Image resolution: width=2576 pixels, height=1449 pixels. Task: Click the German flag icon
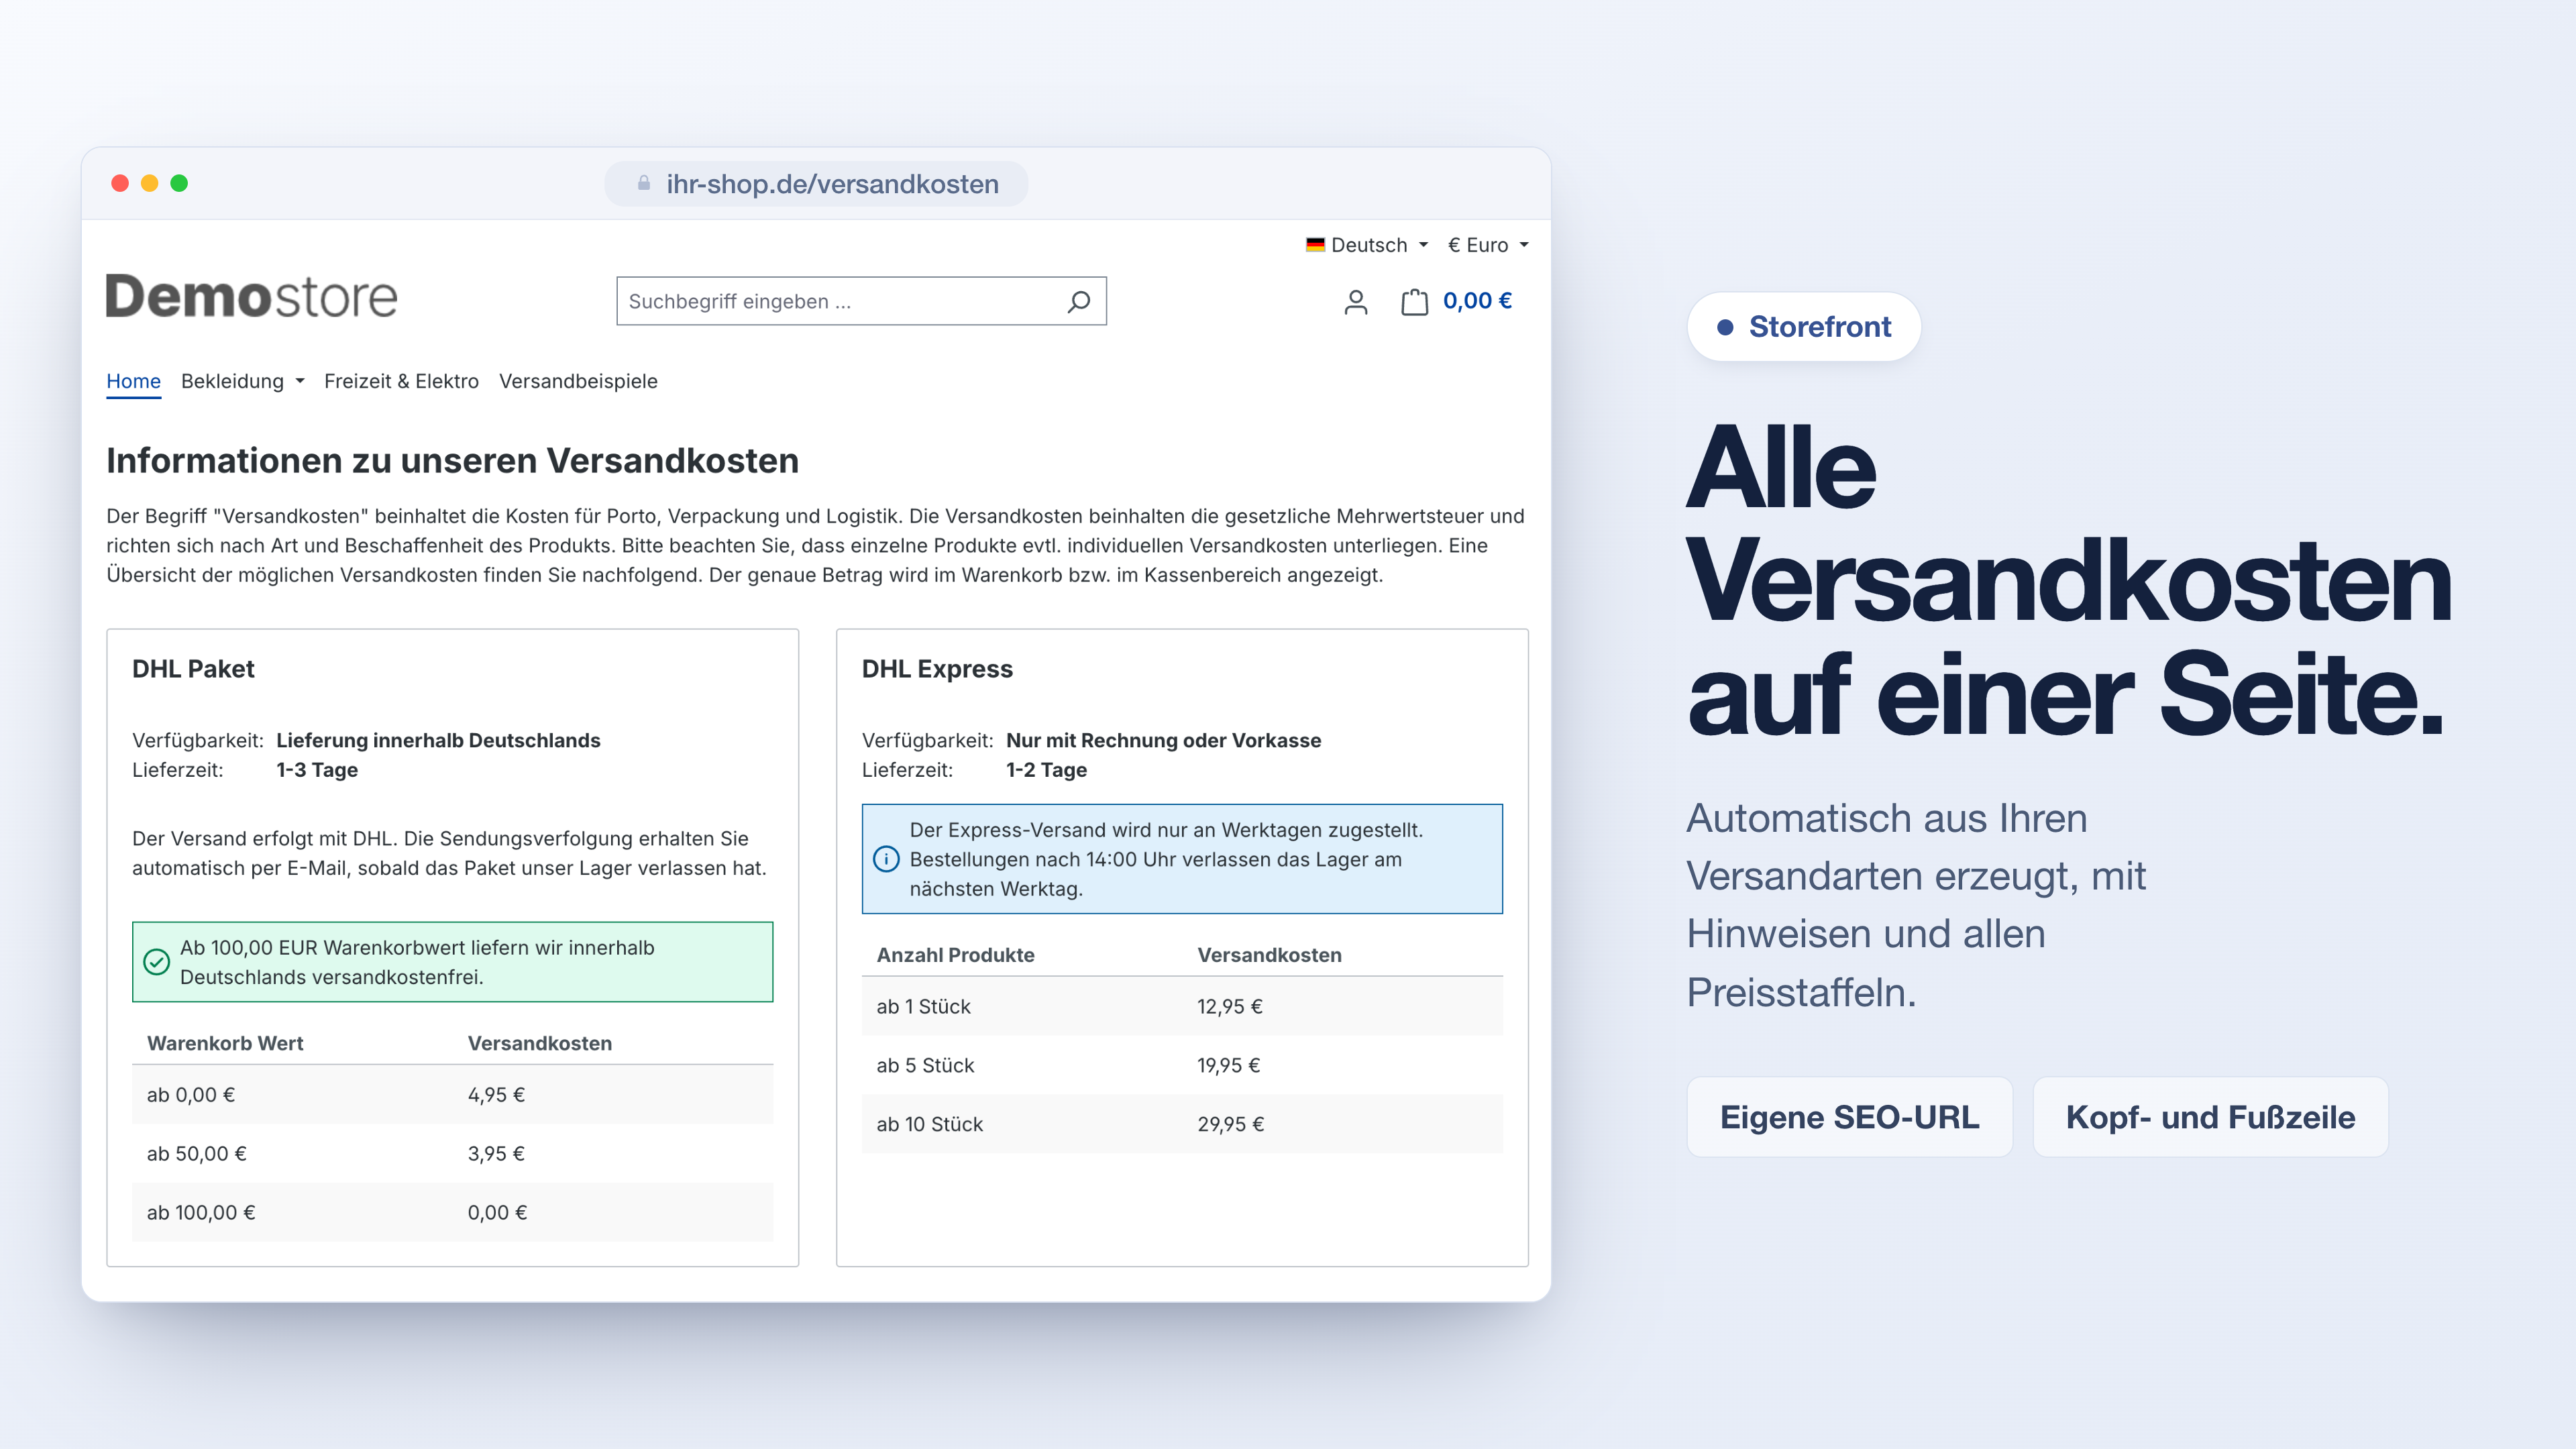tap(1315, 245)
